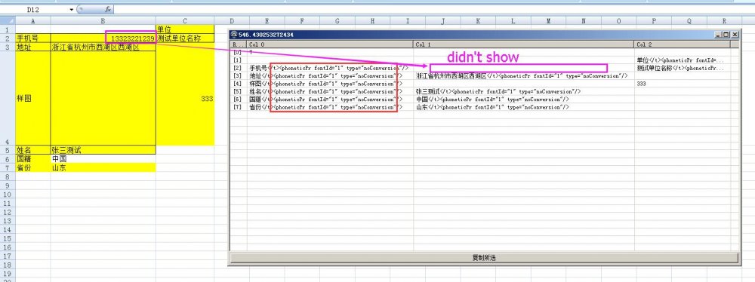Select row [2] in the data grid
755x282 pixels.
pyautogui.click(x=484, y=68)
